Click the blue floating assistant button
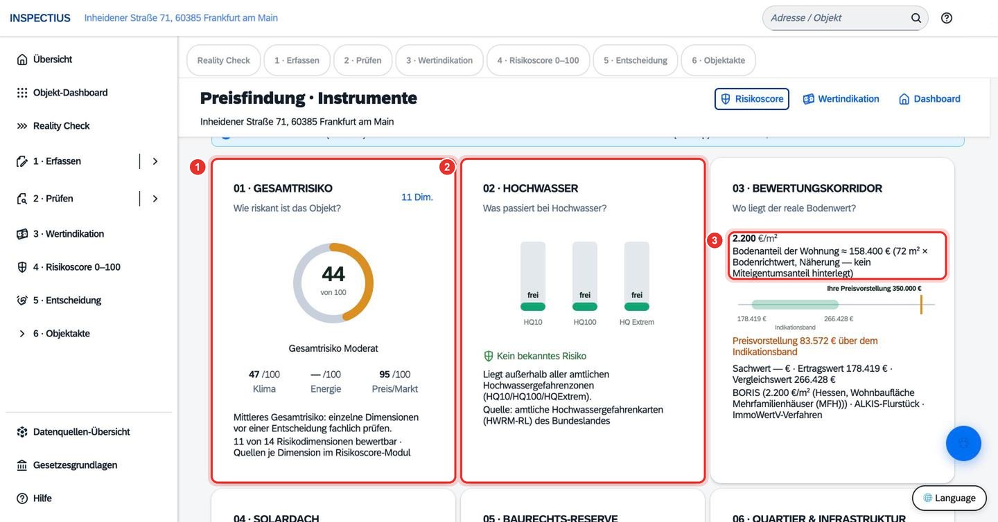The width and height of the screenshot is (998, 522). (x=963, y=443)
